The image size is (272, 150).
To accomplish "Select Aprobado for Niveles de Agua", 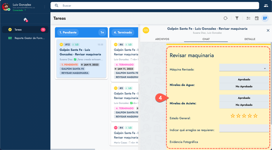I will pos(244,79).
